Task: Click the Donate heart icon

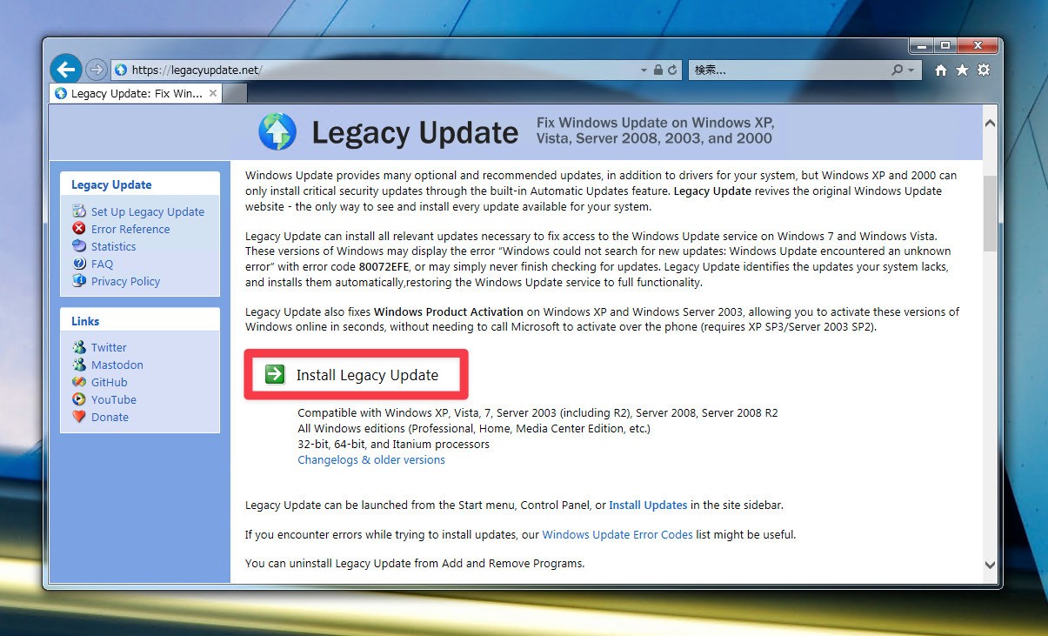Action: click(x=79, y=417)
